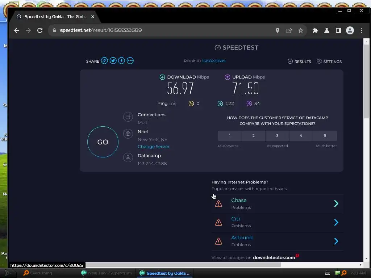Viewport: 371px width, 278px height.
Task: Open the SETTINGS menu item
Action: (329, 62)
